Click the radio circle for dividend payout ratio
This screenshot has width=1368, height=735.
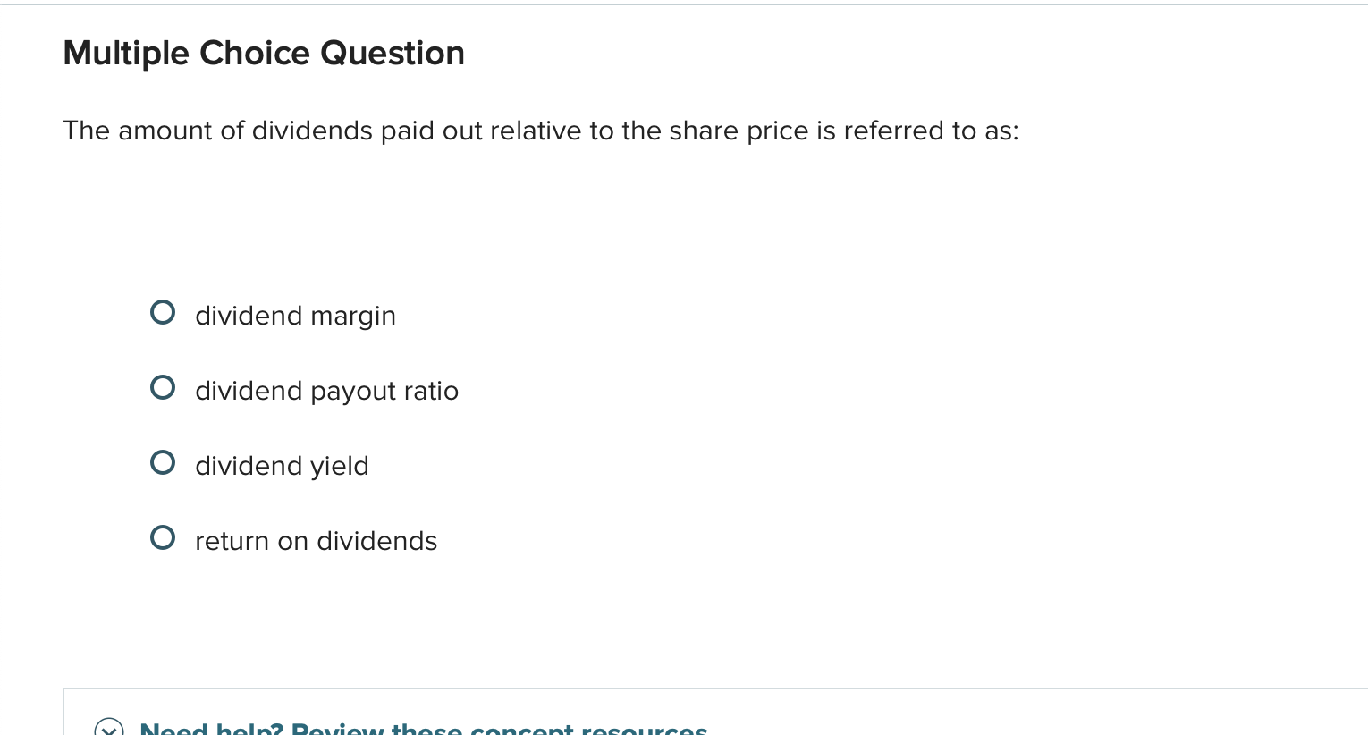163,387
